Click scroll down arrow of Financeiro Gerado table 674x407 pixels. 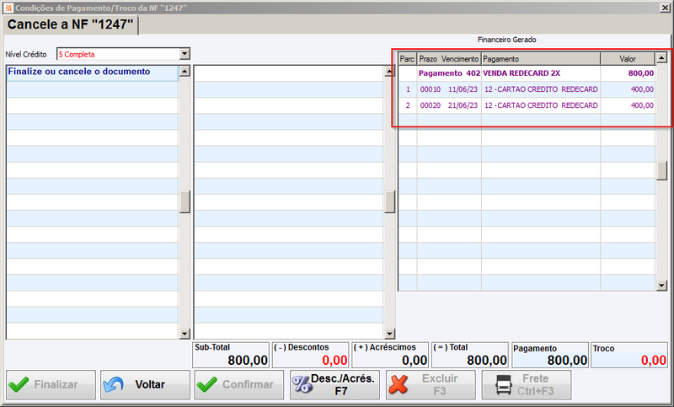[x=661, y=285]
